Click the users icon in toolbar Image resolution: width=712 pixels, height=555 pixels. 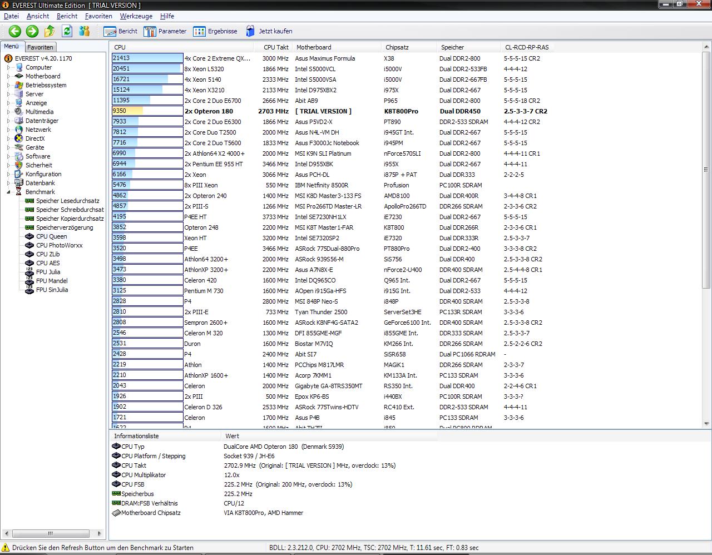[85, 31]
